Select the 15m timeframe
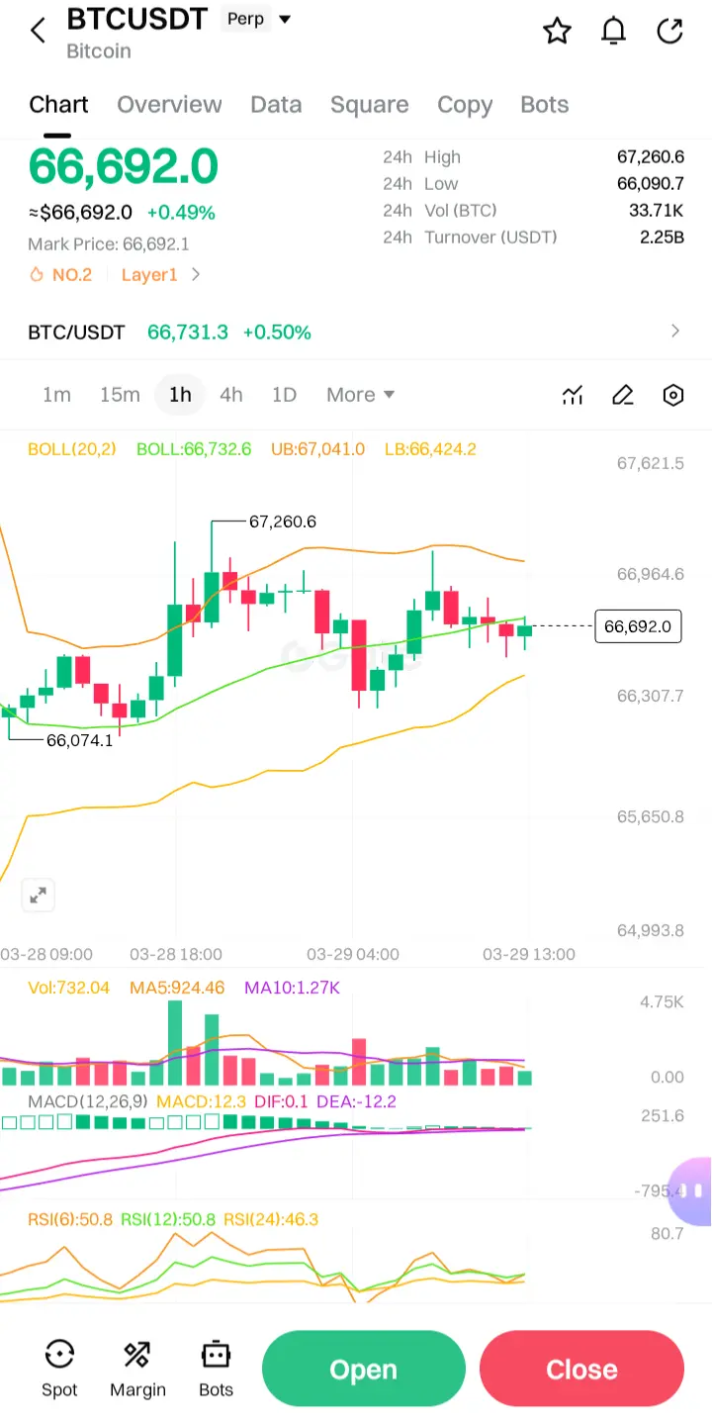Image resolution: width=712 pixels, height=1423 pixels. point(120,395)
